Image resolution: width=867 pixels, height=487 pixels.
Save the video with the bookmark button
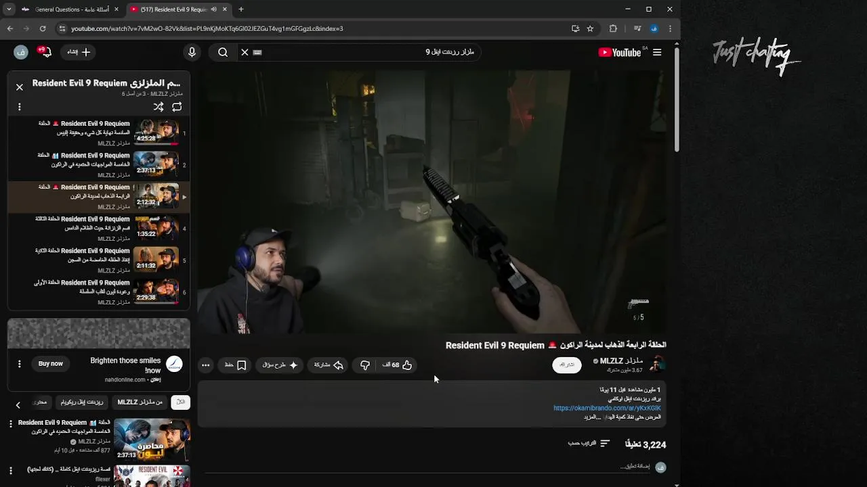(x=235, y=365)
